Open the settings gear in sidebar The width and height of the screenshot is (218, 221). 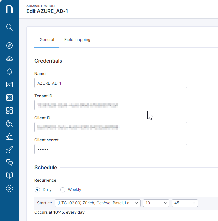9,188
